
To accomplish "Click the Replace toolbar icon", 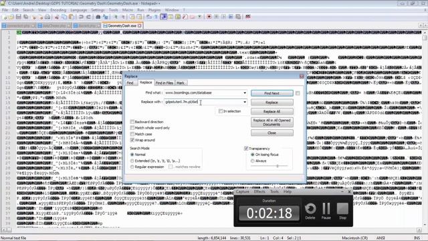I will point(106,17).
